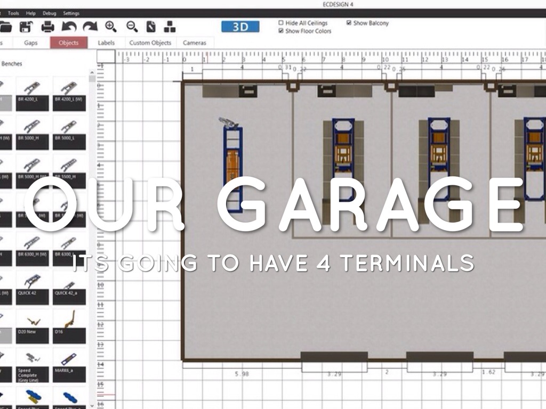546x409 pixels.
Task: Click the Redo arrow icon
Action: [x=90, y=26]
